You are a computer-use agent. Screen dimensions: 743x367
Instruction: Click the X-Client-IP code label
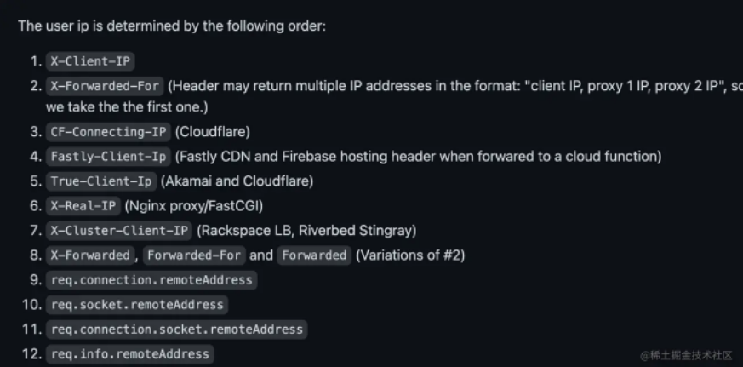91,61
